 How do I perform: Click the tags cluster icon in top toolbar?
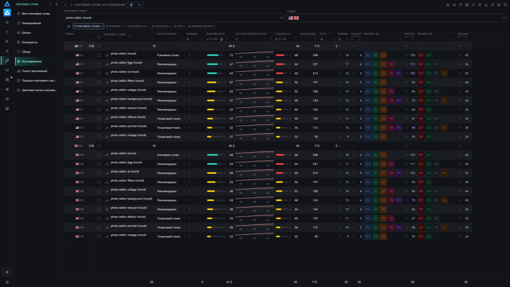448,5
